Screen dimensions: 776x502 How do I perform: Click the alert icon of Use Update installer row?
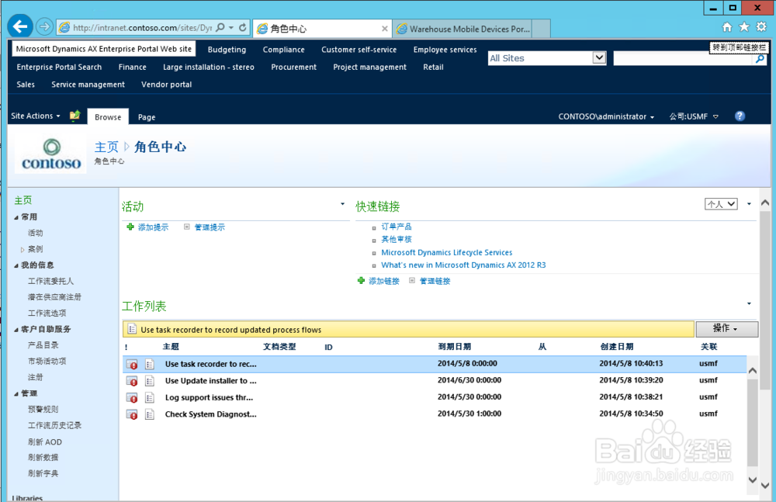coord(132,381)
